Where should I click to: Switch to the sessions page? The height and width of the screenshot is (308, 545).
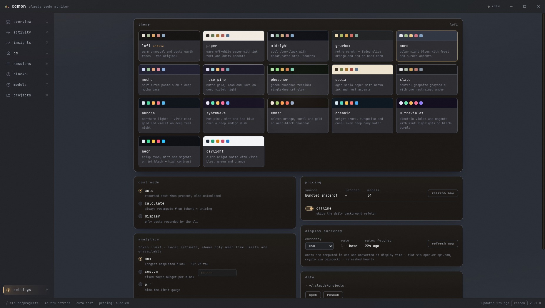coord(27,64)
